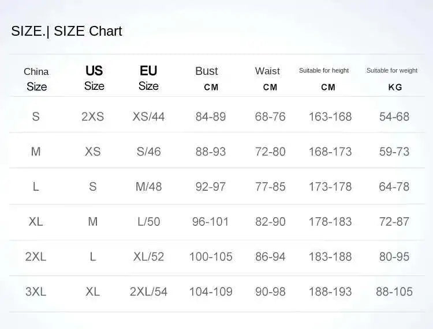
Task: Click the 77-85 waist measurement cell
Action: click(270, 187)
